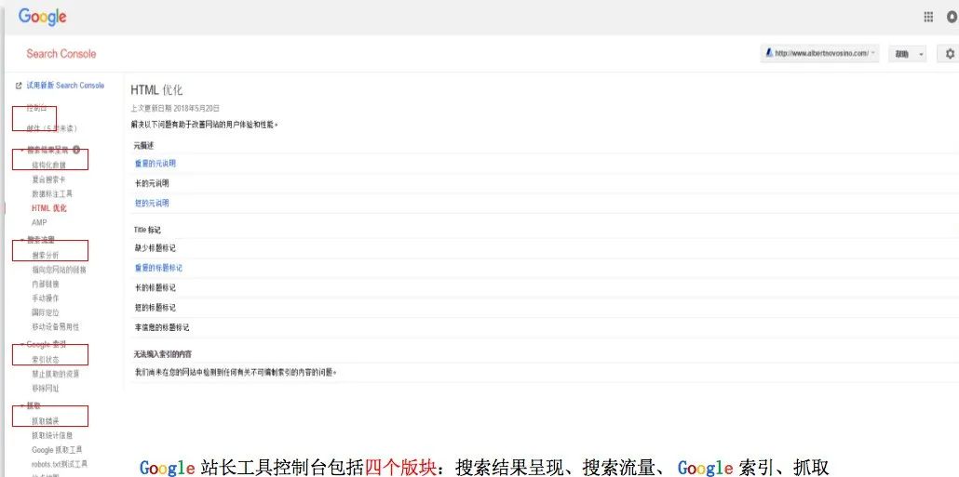Open 邮件 (5 封未读) messages
Screen dimensions: 959x477
pyautogui.click(x=52, y=129)
